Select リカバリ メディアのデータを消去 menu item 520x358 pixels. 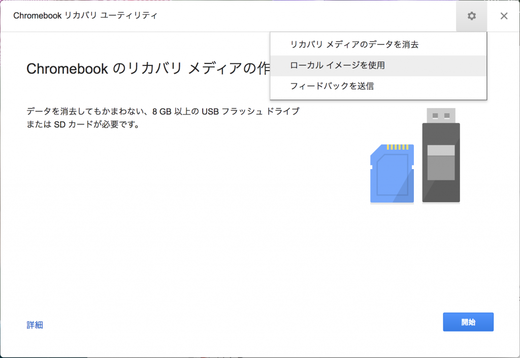pos(378,44)
